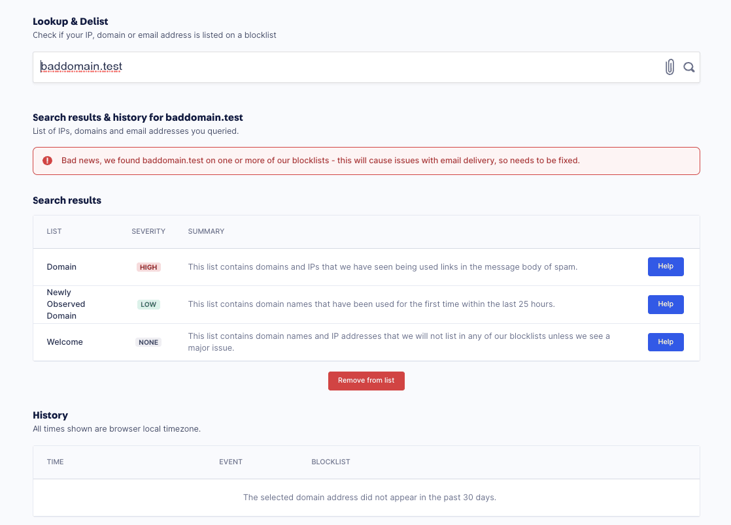Click the magnifying glass search icon
731x525 pixels.
pos(688,67)
